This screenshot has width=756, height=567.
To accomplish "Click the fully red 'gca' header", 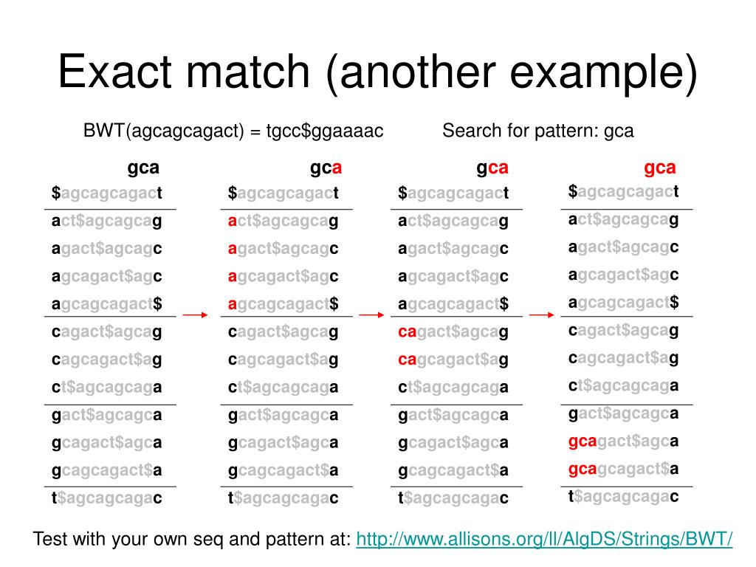I will [x=659, y=168].
